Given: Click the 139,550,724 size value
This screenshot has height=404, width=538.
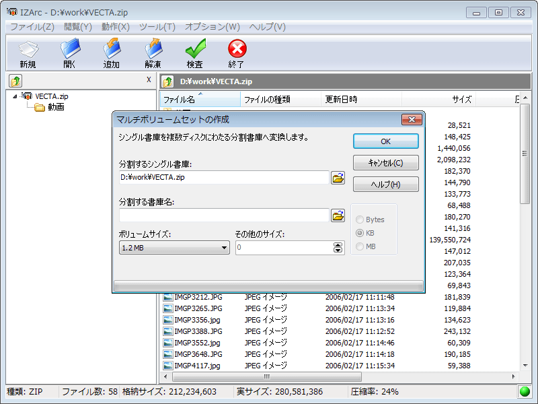Looking at the screenshot, I should click(450, 240).
